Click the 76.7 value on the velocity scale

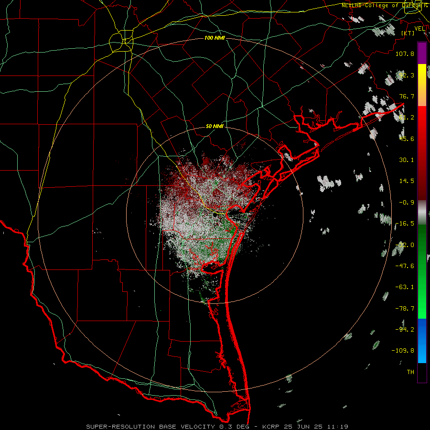407,96
